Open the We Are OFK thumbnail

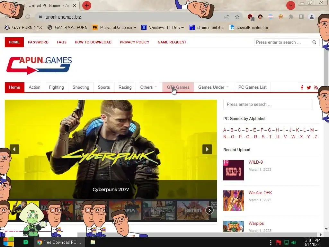pyautogui.click(x=234, y=201)
